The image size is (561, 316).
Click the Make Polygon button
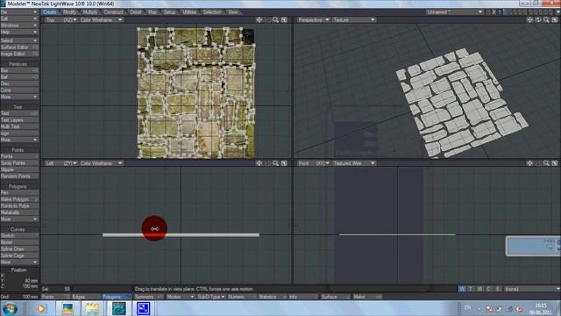click(x=19, y=199)
